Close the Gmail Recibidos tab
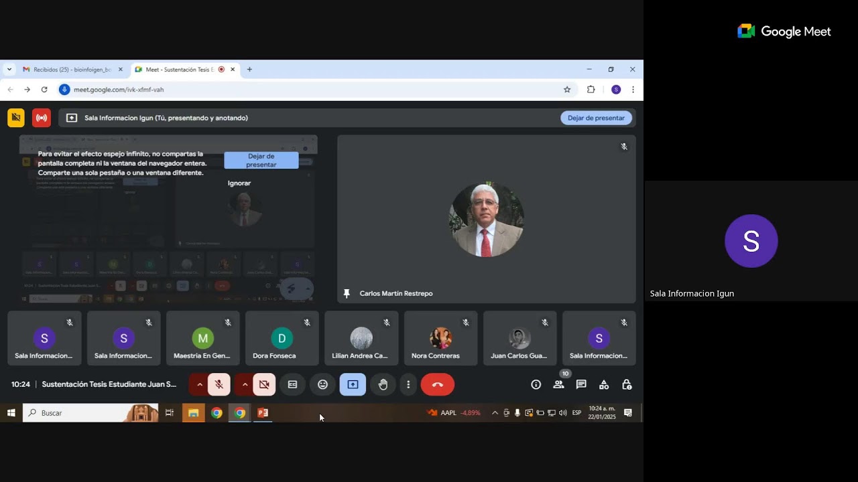This screenshot has width=858, height=482. [121, 69]
